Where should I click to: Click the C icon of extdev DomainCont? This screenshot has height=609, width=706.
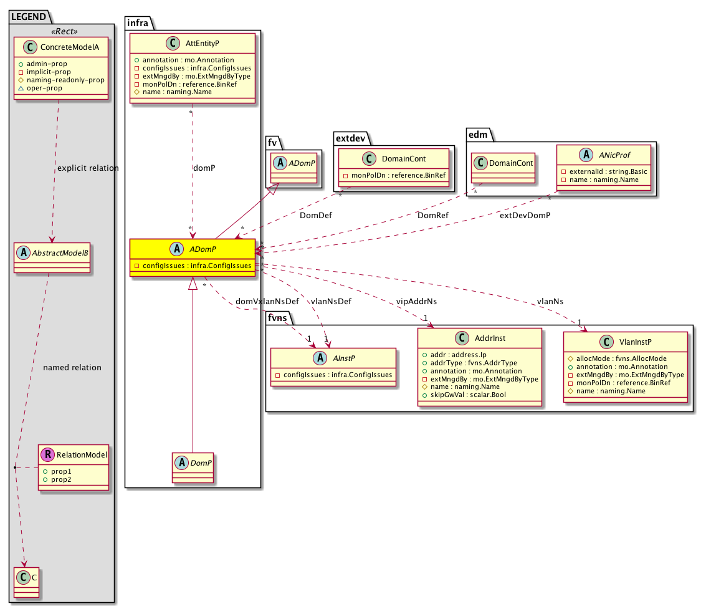368,158
